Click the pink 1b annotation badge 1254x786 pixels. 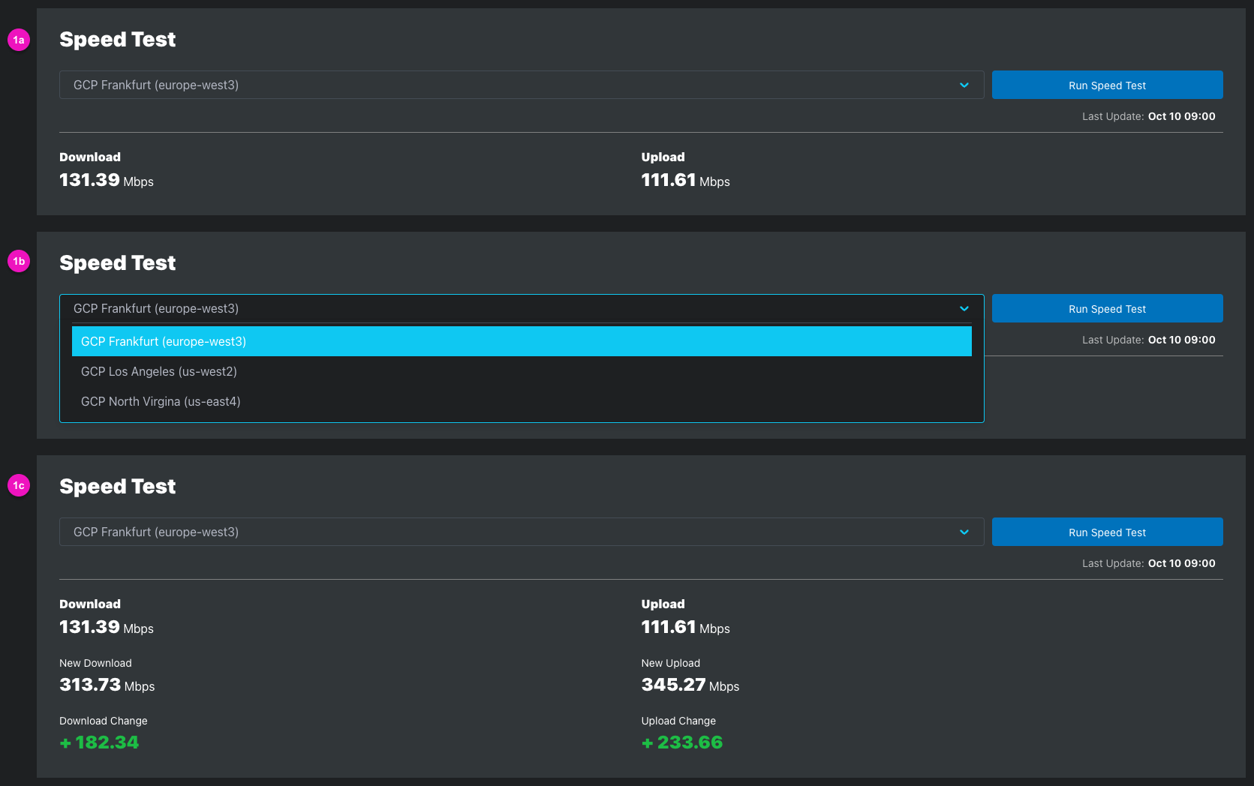[19, 261]
